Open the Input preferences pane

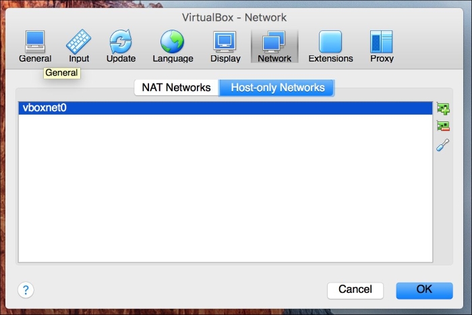click(79, 47)
